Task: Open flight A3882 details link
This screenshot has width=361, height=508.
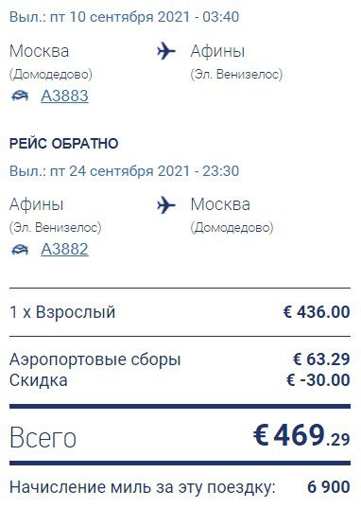Action: [64, 249]
